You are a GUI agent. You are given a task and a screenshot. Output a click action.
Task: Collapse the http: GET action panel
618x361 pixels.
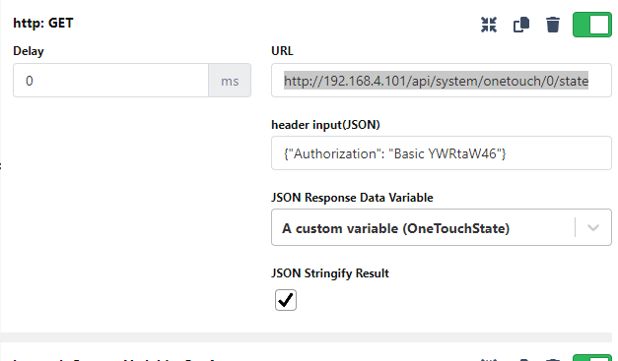(x=489, y=25)
